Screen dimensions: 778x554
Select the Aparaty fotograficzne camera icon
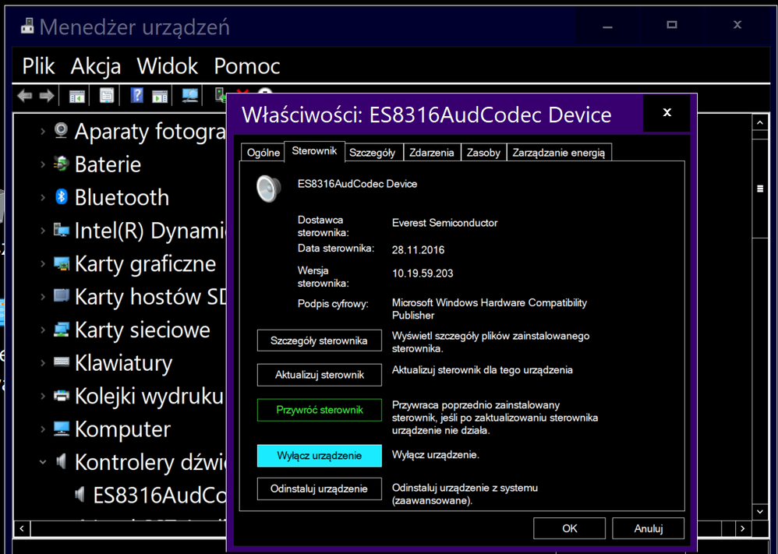[61, 131]
